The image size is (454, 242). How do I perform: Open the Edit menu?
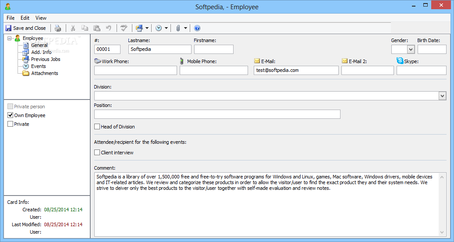click(25, 18)
